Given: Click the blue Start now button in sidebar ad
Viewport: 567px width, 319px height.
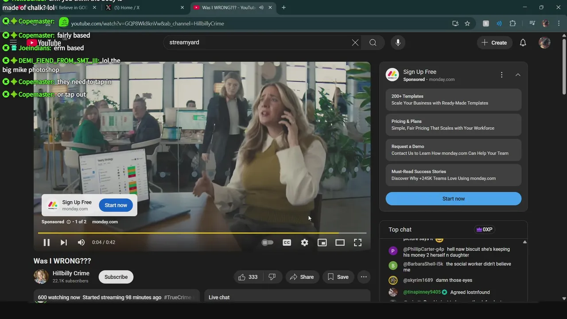Looking at the screenshot, I should click(454, 198).
